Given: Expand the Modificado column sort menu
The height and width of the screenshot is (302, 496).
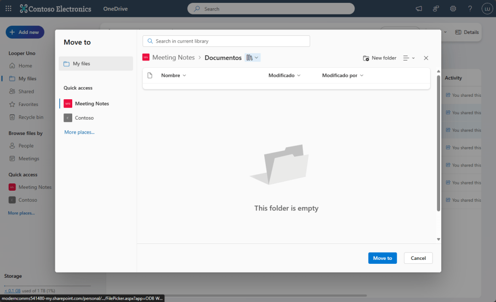Looking at the screenshot, I should coord(285,75).
